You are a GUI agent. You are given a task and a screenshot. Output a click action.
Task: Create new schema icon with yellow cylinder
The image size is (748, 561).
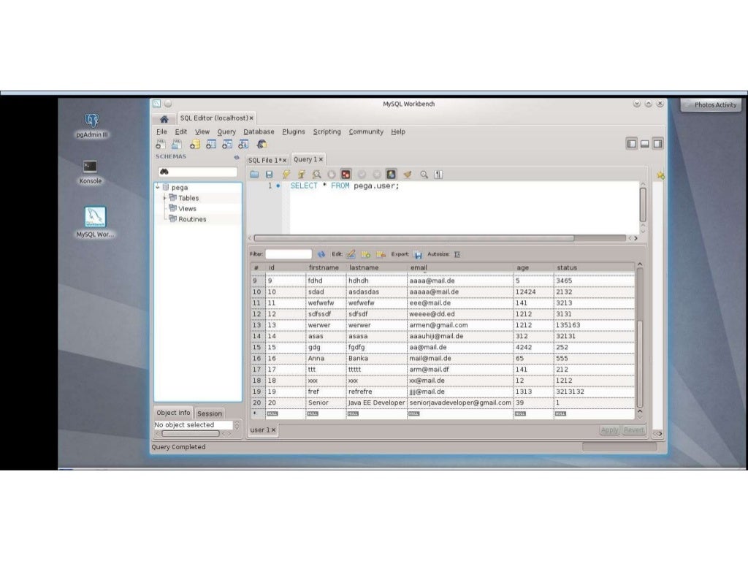pos(194,144)
